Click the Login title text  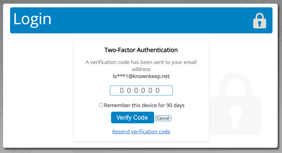pos(32,20)
